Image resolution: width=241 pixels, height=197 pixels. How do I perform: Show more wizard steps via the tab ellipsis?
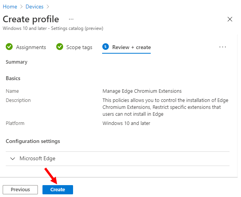pos(223,47)
